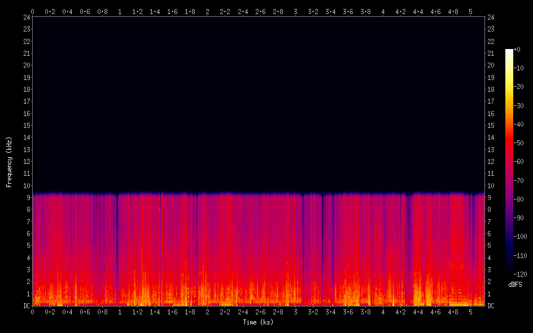The width and height of the screenshot is (533, 333).
Task: Click "17" on the left frequency axis
Action: pos(27,101)
